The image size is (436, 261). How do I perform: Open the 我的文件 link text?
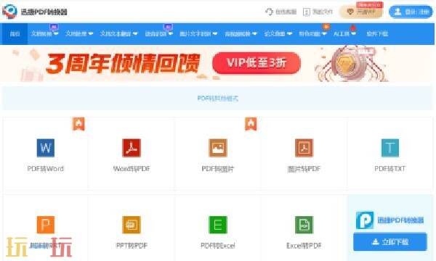pyautogui.click(x=322, y=12)
